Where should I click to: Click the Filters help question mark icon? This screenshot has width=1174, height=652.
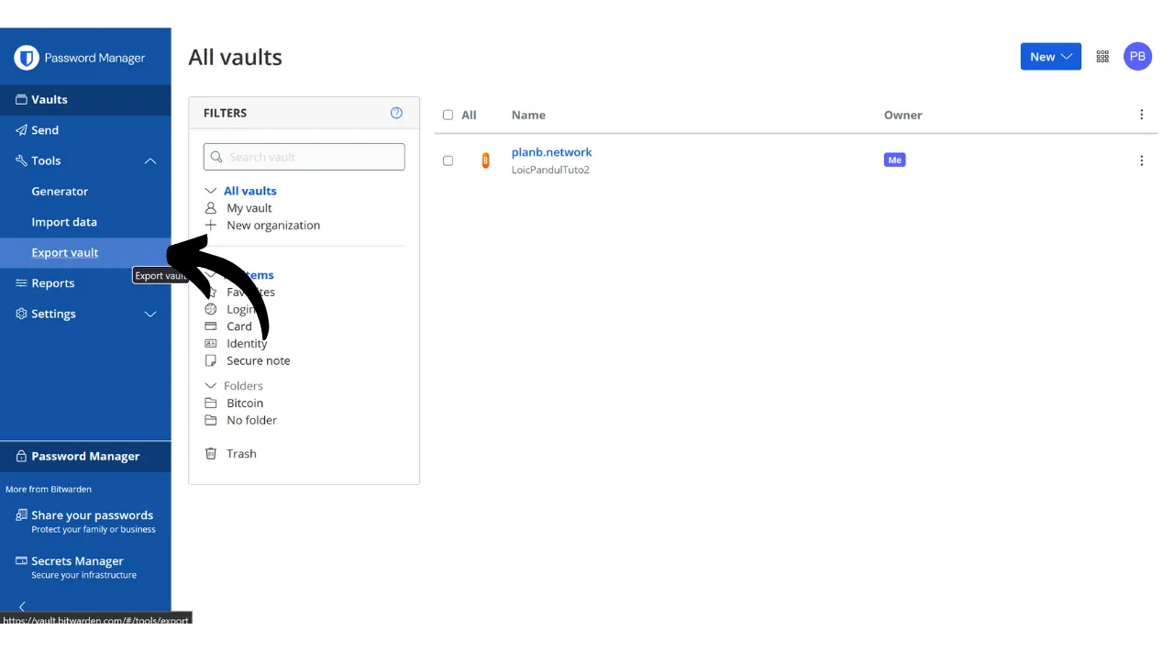tap(396, 112)
